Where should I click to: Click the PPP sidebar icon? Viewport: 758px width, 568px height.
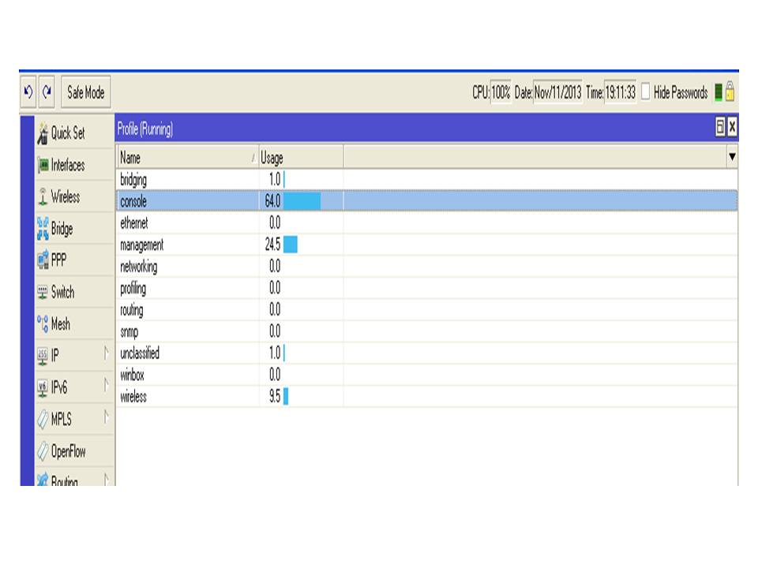pos(43,260)
